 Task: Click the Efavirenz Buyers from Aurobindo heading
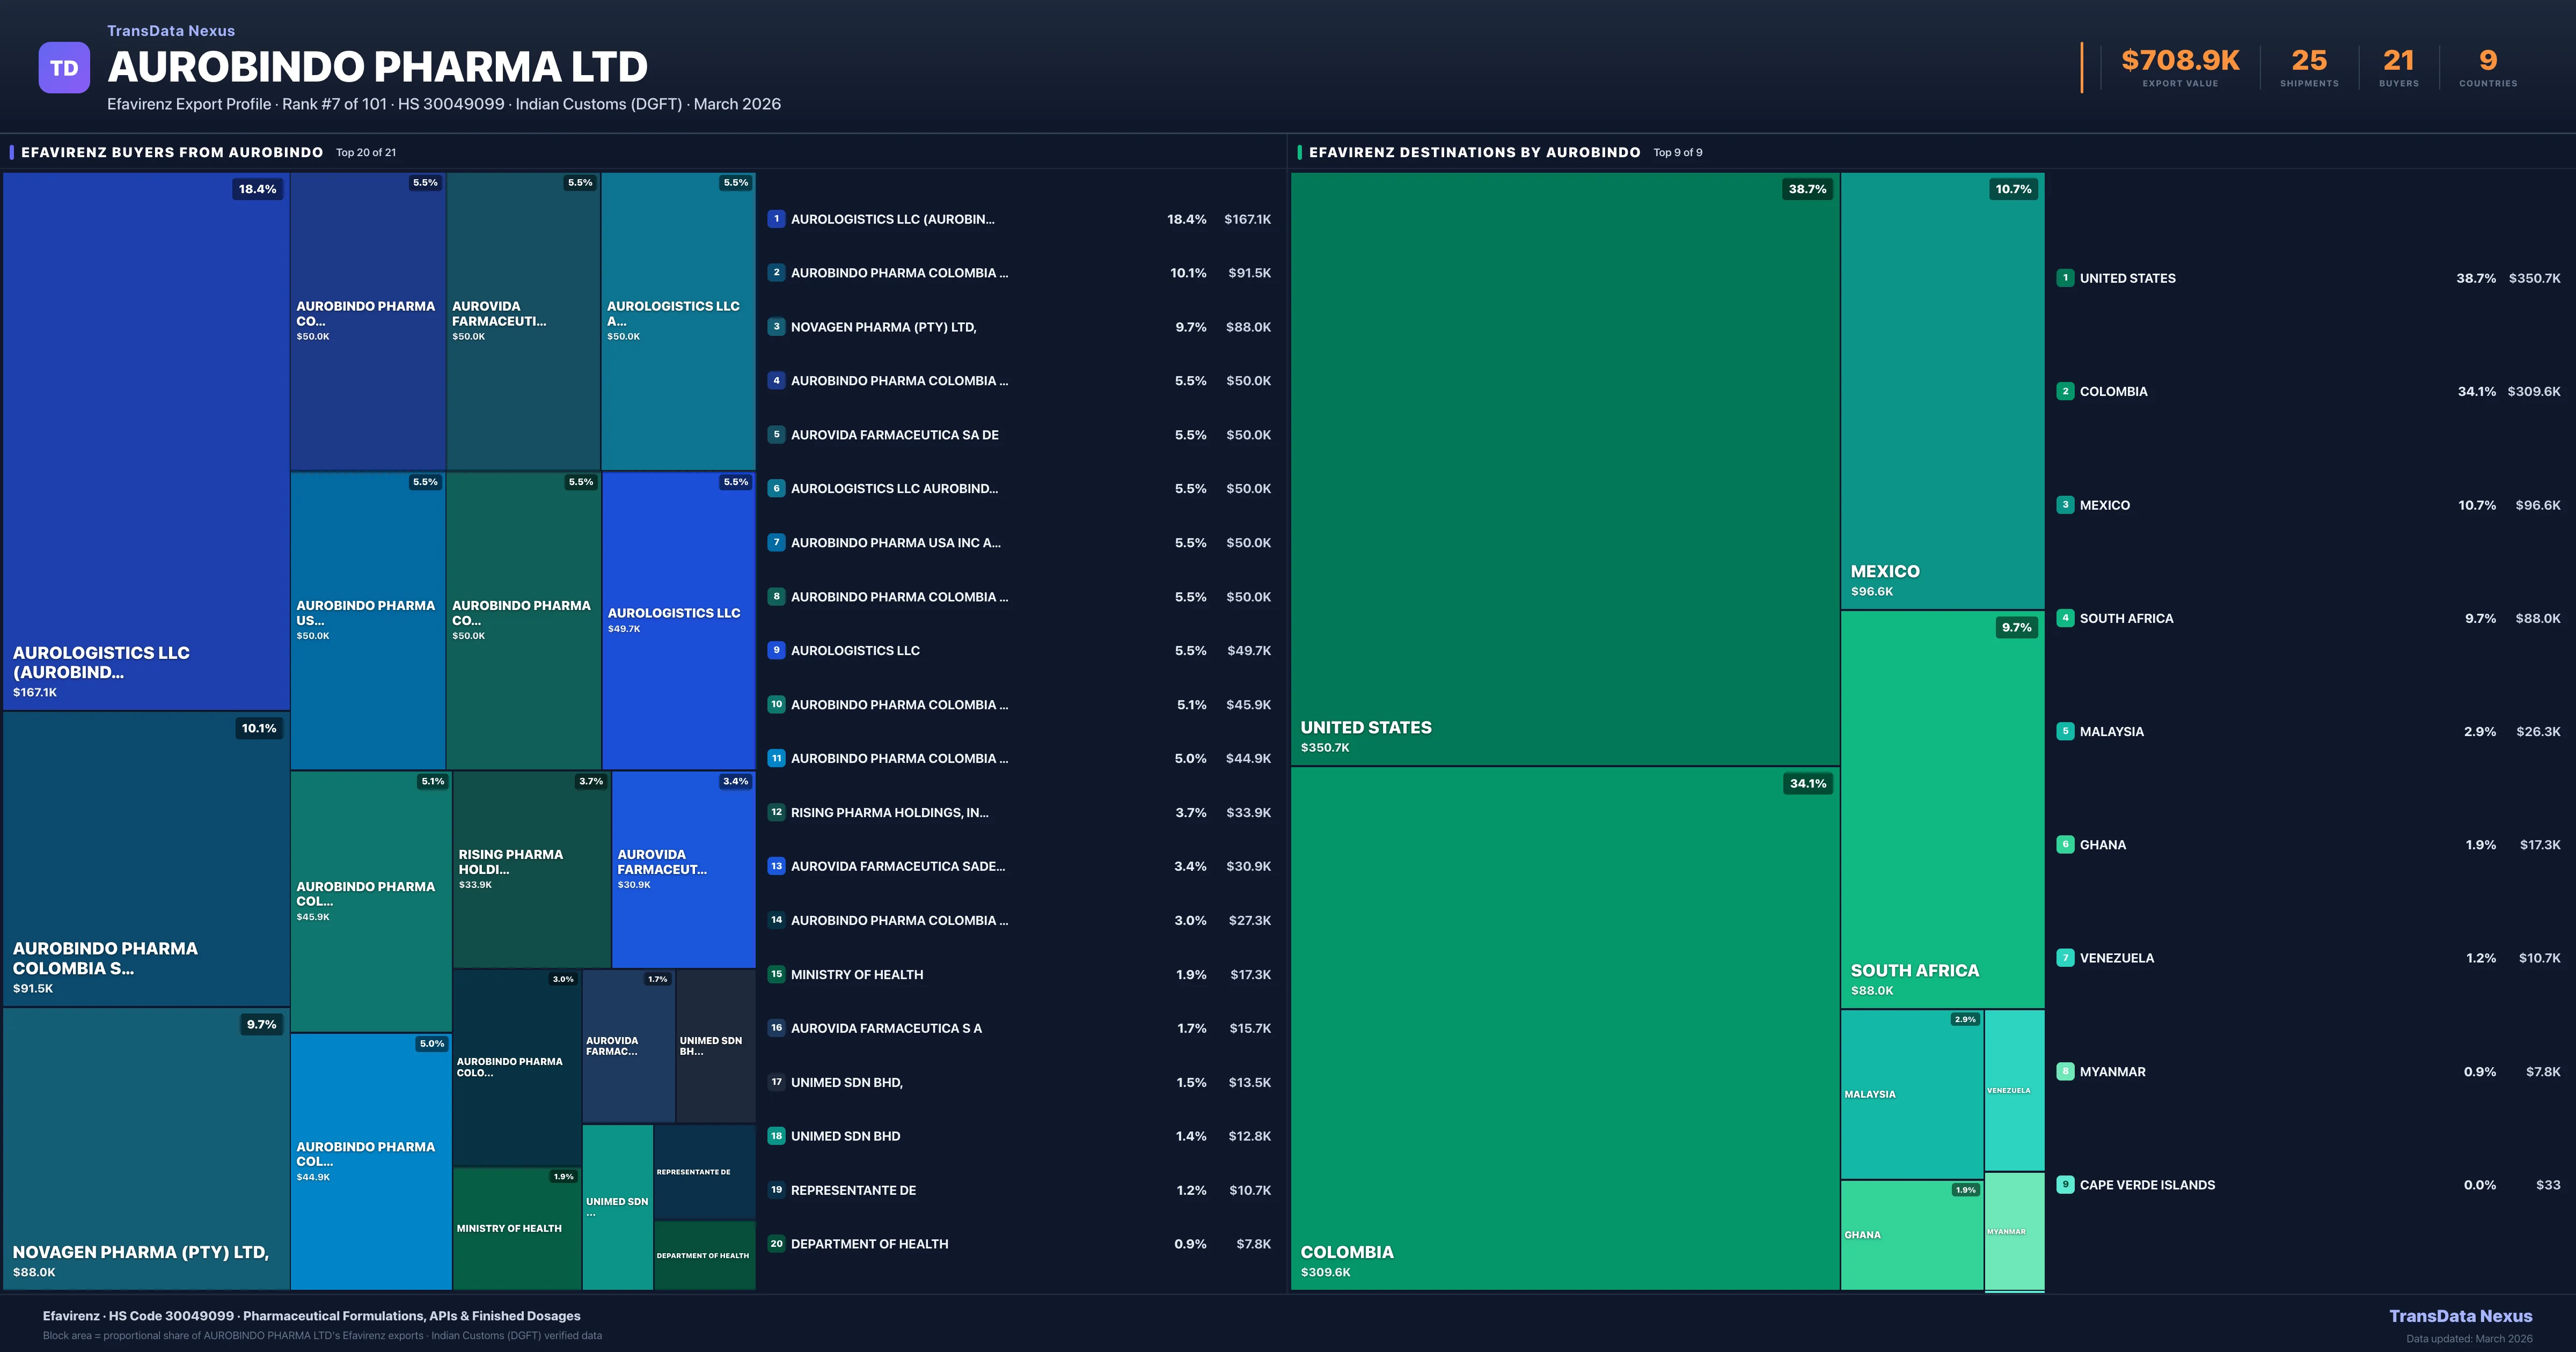pyautogui.click(x=172, y=152)
